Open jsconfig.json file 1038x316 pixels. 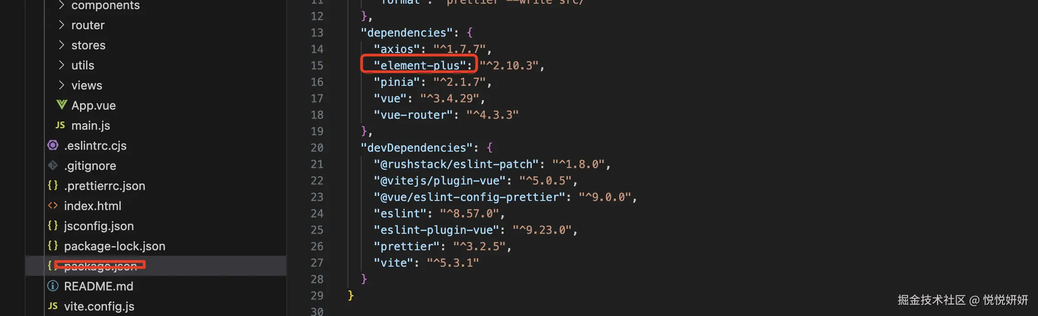(99, 226)
